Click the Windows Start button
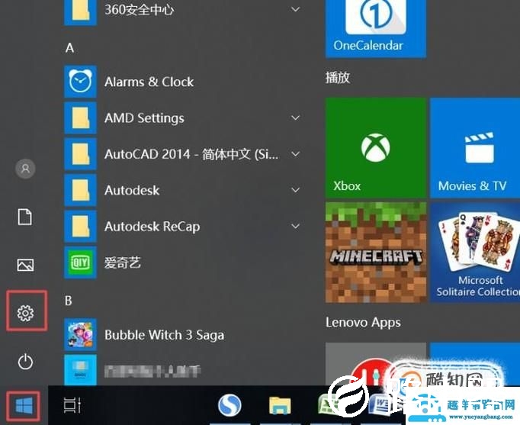This screenshot has width=520, height=425. coord(24,406)
